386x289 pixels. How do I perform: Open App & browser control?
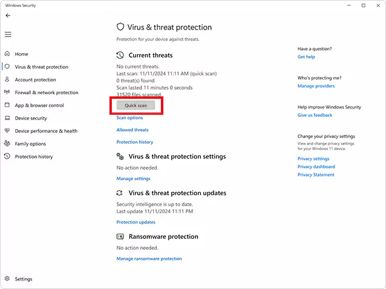[39, 105]
